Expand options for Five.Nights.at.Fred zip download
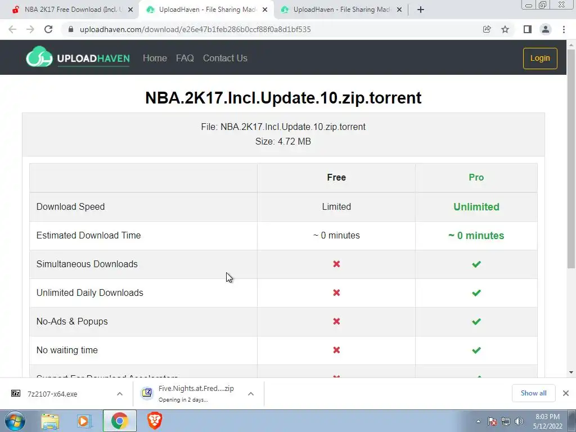Screen dimensions: 576x432 tap(251, 394)
